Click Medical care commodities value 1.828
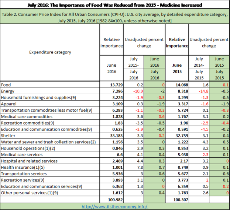Image resolution: width=230 pixels, height=210 pixels. (117, 117)
